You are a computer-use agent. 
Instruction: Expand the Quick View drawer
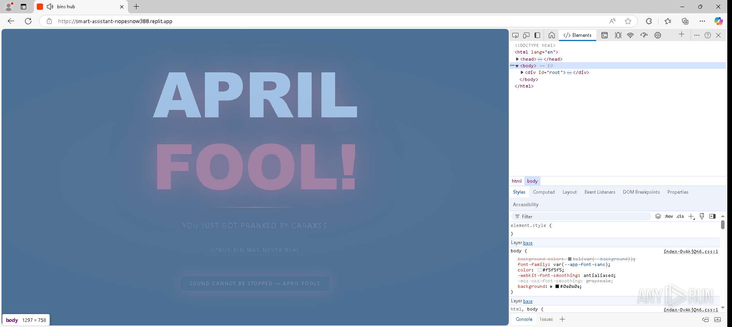(x=718, y=320)
